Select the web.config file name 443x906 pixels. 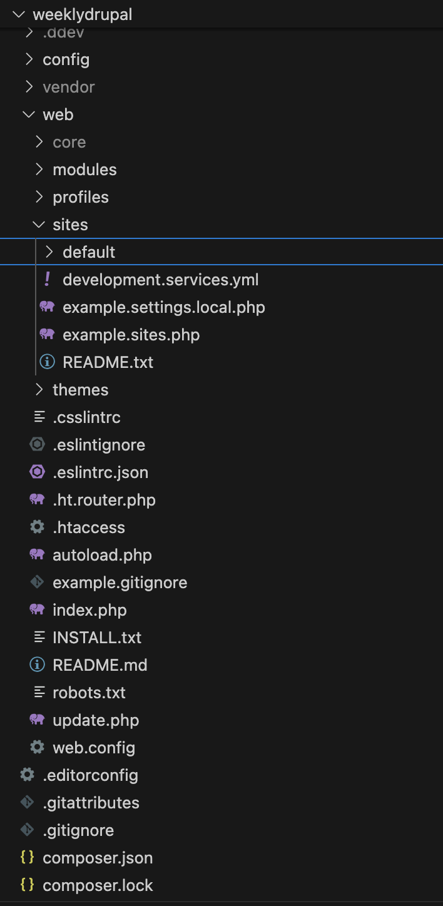[94, 748]
